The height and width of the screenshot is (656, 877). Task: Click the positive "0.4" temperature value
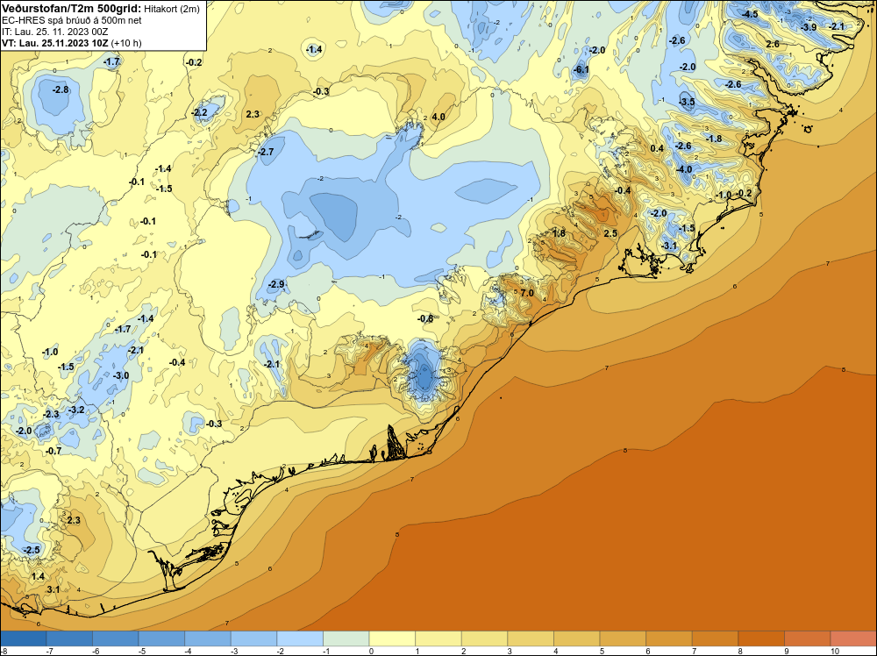point(658,148)
